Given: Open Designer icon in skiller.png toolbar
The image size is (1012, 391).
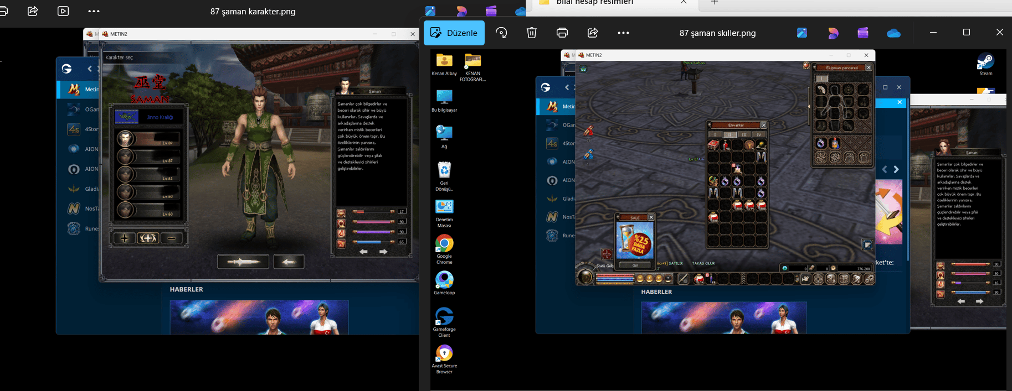Looking at the screenshot, I should coord(833,33).
